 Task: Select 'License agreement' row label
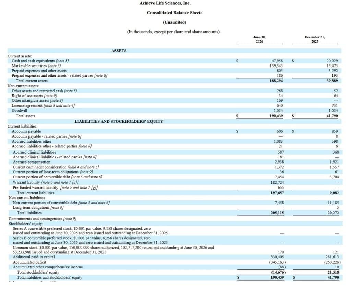[x=43, y=106]
